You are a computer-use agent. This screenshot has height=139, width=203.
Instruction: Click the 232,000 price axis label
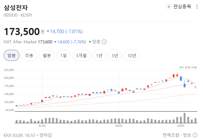[9, 70]
